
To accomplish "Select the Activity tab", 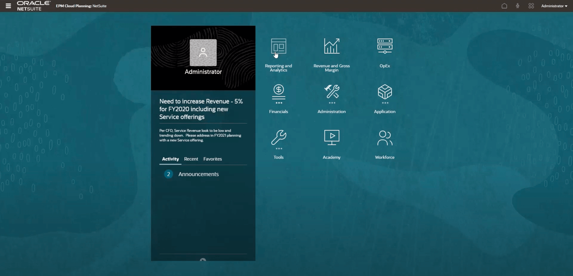I will point(170,159).
